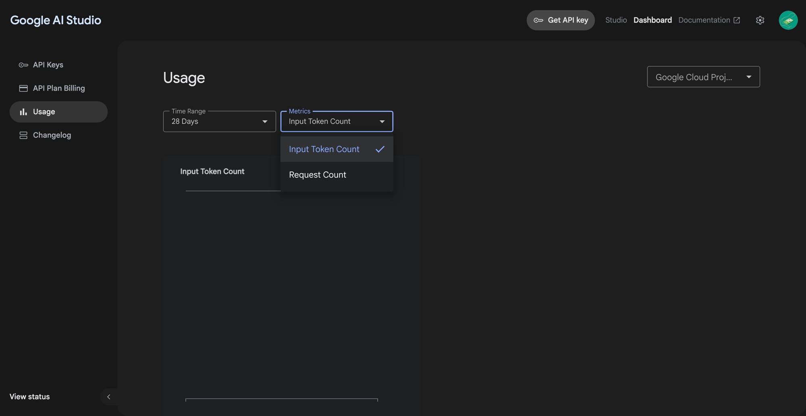Choose Request Count from the Metrics list
The width and height of the screenshot is (806, 416).
[337, 175]
